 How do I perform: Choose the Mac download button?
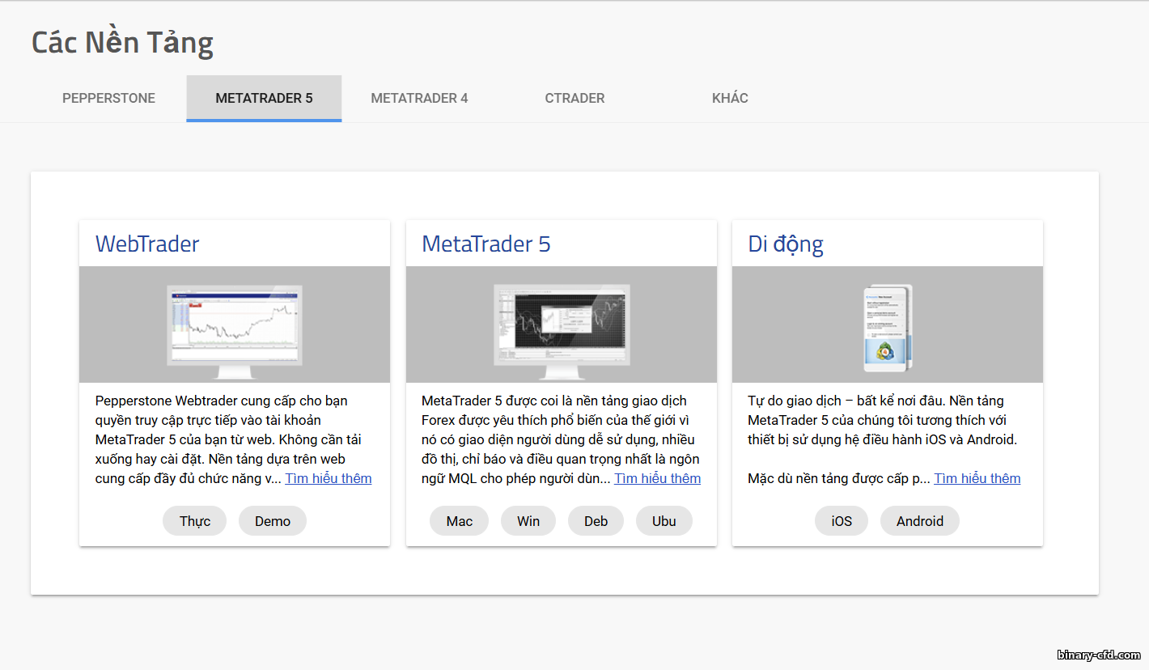coord(459,521)
